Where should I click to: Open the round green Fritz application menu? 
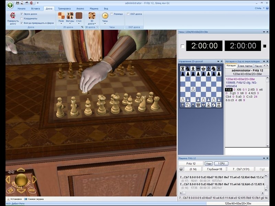tap(10, 5)
